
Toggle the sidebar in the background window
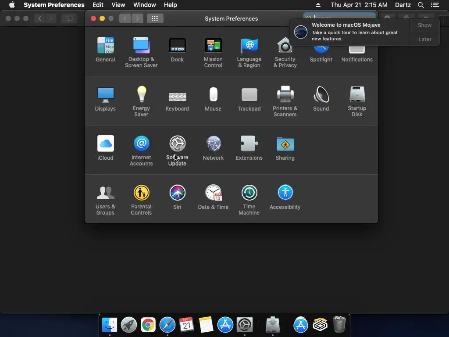pos(69,18)
